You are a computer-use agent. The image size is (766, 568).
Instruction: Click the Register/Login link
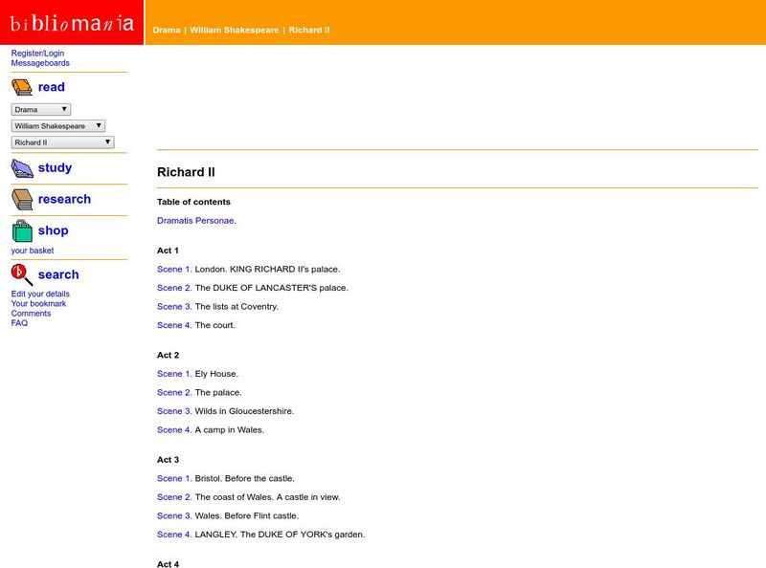(34, 53)
